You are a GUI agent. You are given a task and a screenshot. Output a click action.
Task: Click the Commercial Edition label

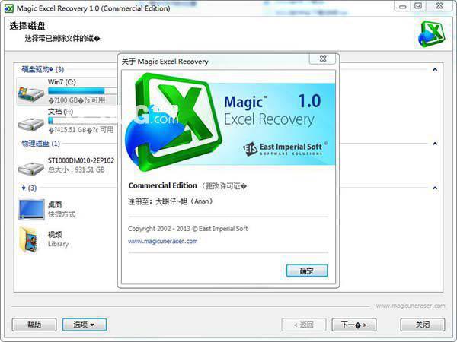pyautogui.click(x=163, y=185)
